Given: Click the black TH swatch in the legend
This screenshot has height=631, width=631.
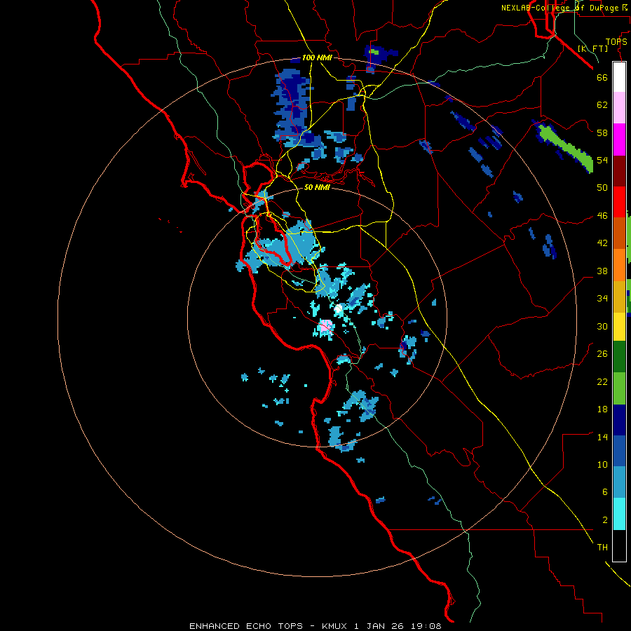Looking at the screenshot, I should pos(619,545).
